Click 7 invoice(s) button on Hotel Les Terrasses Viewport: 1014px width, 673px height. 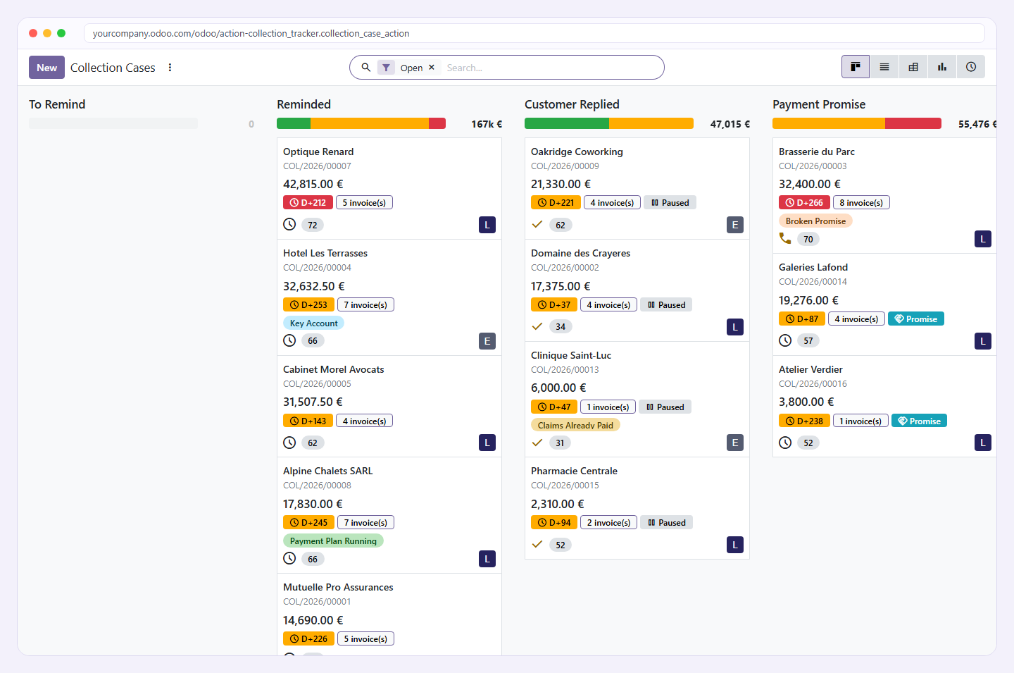[x=365, y=304]
